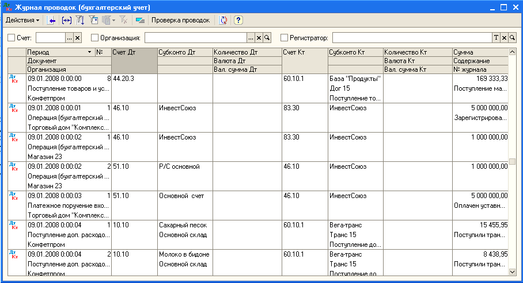This screenshot has width=523, height=283.
Task: Open the Действия dropdown menu
Action: coord(22,20)
